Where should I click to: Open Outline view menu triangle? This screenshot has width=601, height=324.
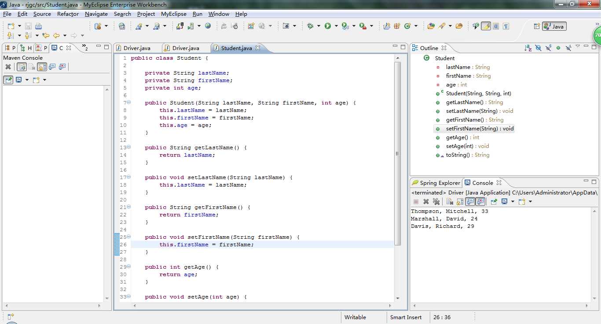tap(578, 46)
